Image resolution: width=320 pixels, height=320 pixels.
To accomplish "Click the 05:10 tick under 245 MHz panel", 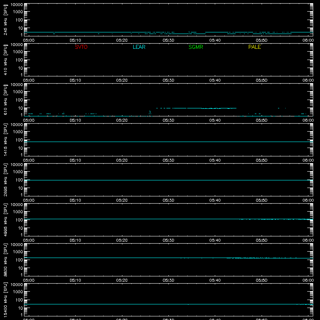I will (75, 40).
